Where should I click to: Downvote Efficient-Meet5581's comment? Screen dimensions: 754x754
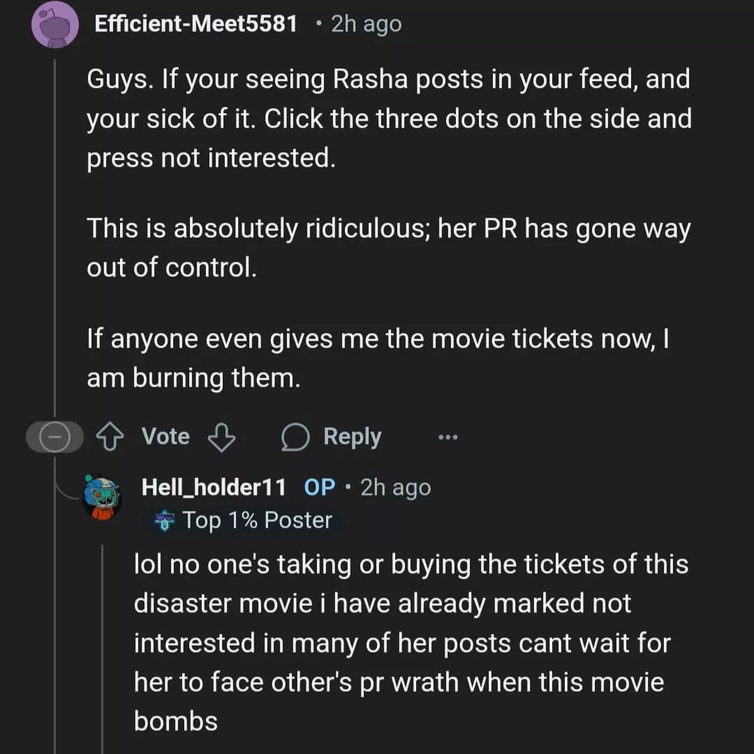[x=221, y=438]
